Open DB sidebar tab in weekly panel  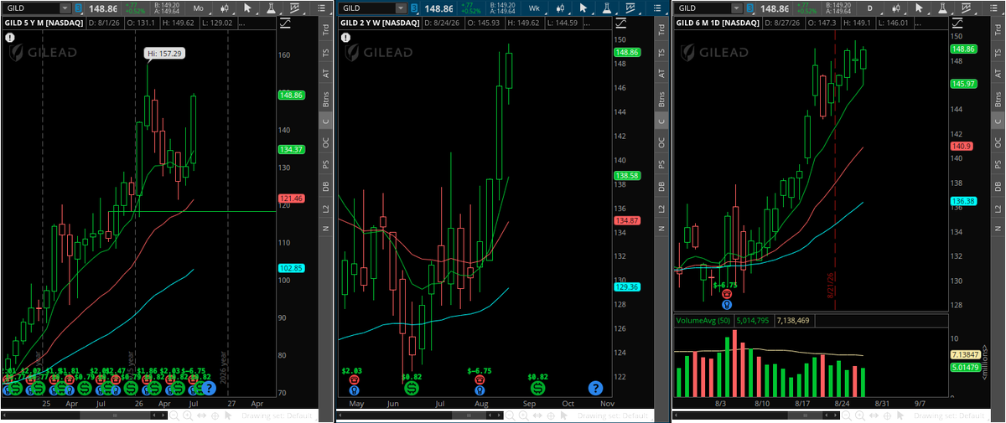(x=661, y=186)
